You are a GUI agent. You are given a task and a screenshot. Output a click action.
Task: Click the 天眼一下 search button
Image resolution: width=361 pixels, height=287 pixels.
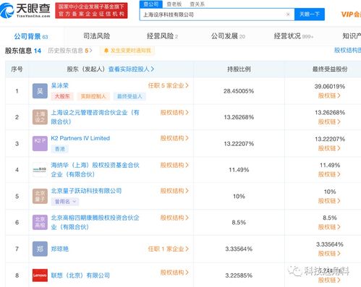pyautogui.click(x=310, y=14)
